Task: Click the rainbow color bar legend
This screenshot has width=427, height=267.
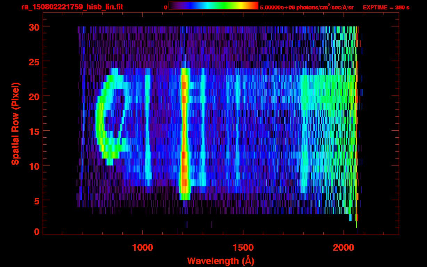Action: coord(213,6)
